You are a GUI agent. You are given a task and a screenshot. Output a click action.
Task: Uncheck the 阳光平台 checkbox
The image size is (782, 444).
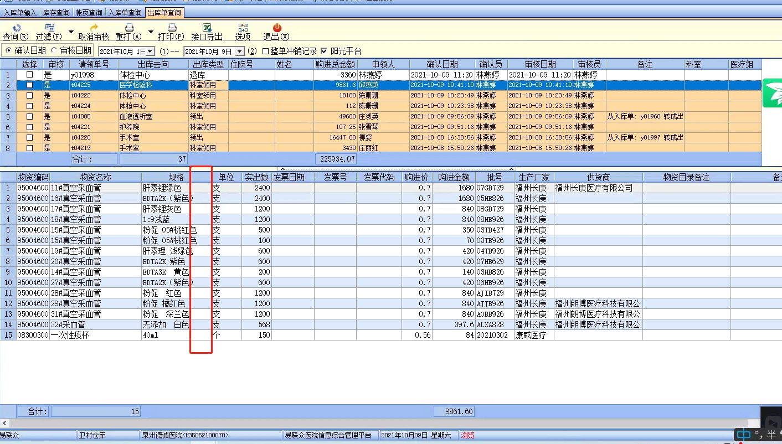325,51
